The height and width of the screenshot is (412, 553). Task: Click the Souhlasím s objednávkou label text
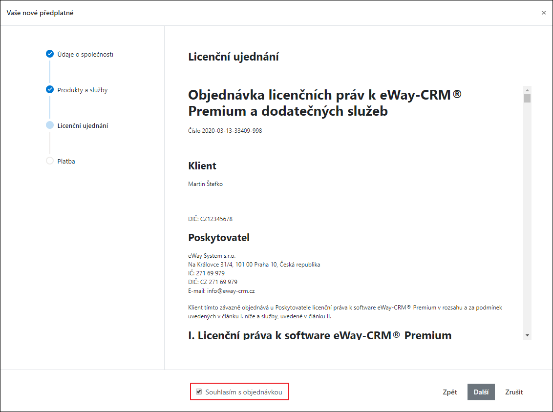tap(244, 392)
